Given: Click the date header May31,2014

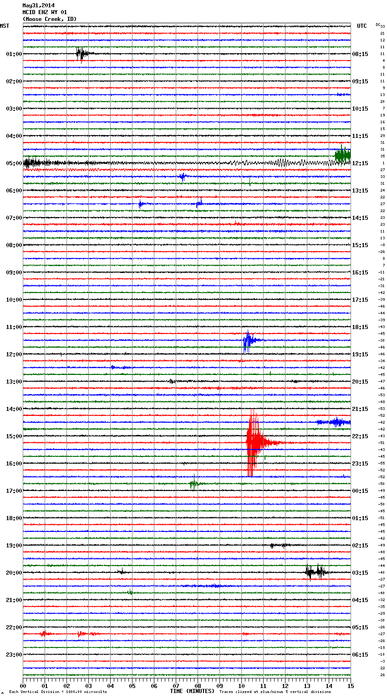Looking at the screenshot, I should (38, 5).
